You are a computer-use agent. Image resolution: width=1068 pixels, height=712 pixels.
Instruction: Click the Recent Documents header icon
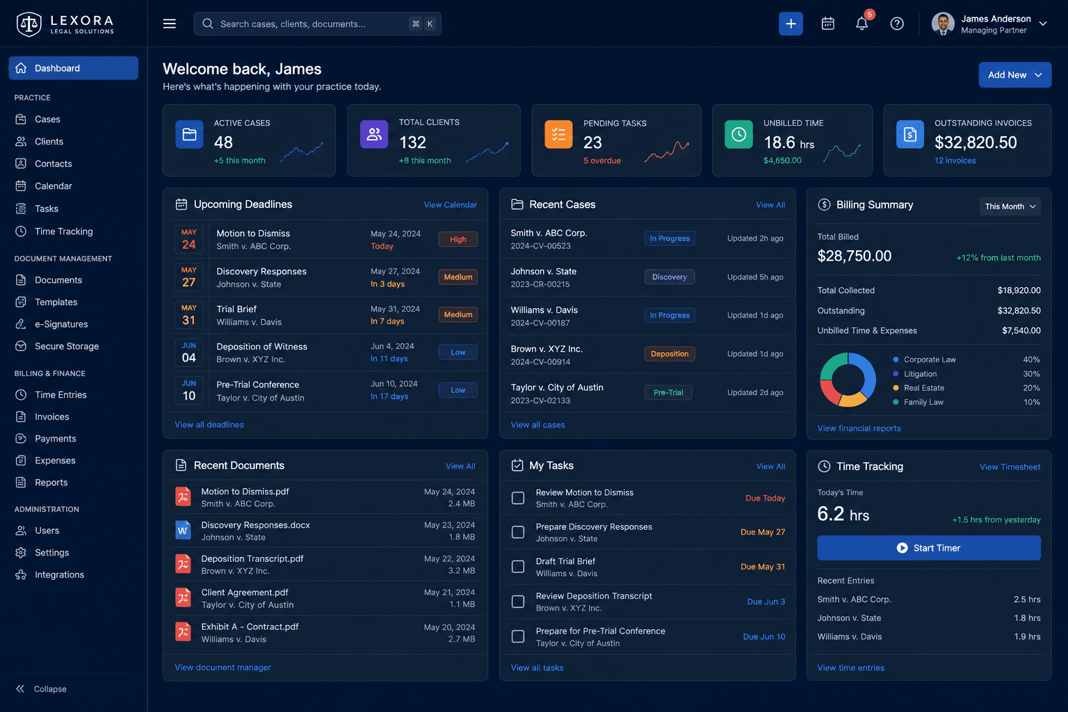pyautogui.click(x=181, y=465)
